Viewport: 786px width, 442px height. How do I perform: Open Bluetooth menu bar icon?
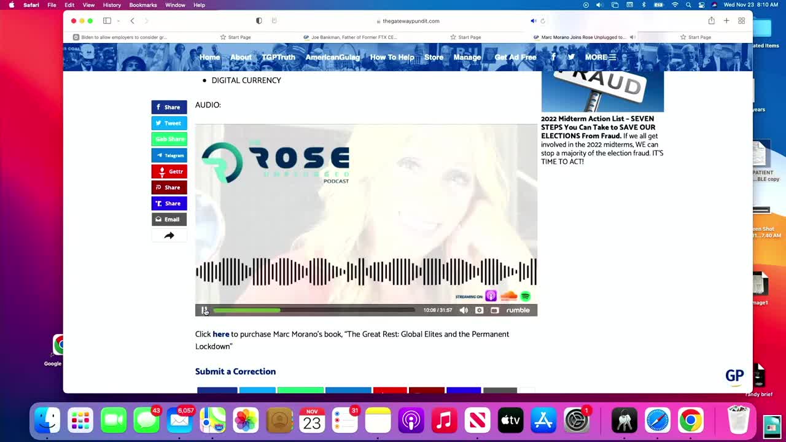[x=644, y=5]
